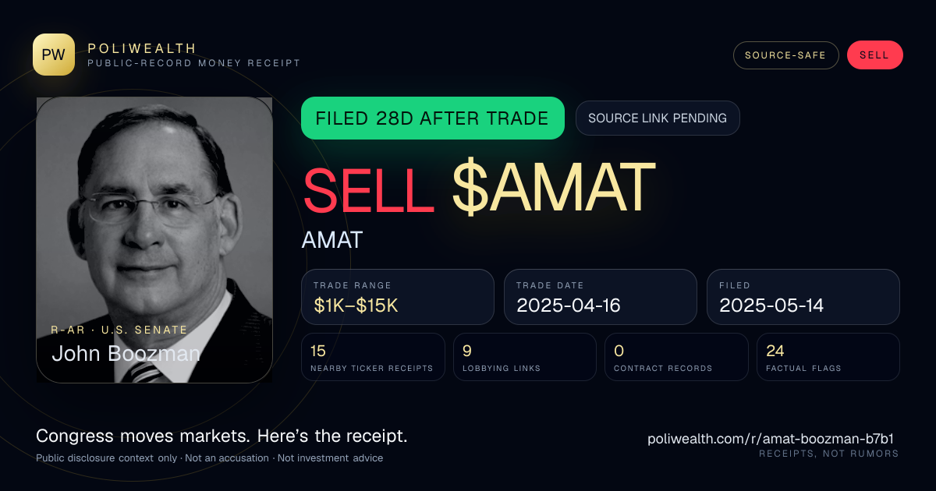The height and width of the screenshot is (491, 936).
Task: Click the Source Link Pending chip
Action: [x=658, y=118]
